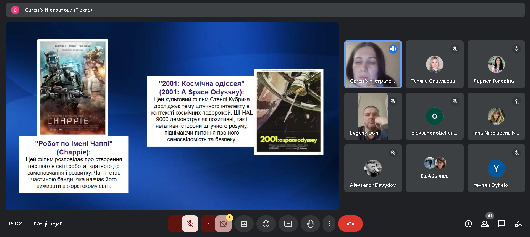Show the participants list panel
This screenshot has width=530, height=237.
[485, 224]
